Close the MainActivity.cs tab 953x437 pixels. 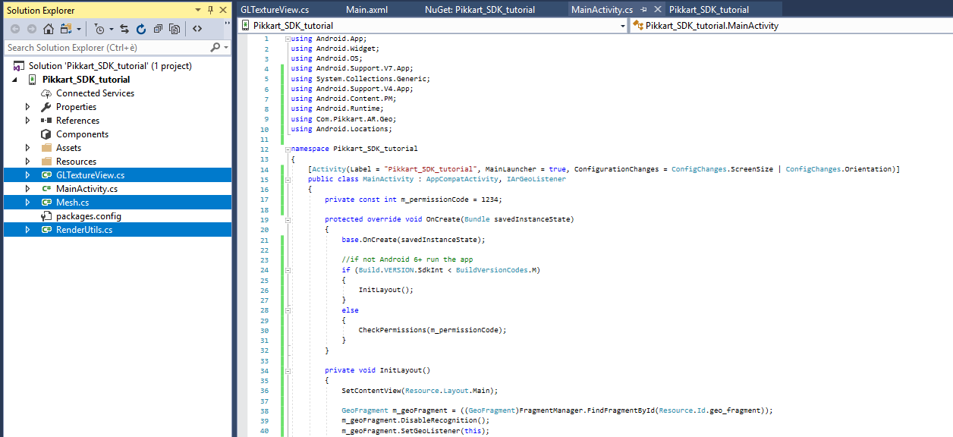[x=657, y=10]
